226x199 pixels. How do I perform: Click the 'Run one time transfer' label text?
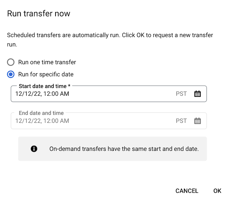tap(47, 62)
